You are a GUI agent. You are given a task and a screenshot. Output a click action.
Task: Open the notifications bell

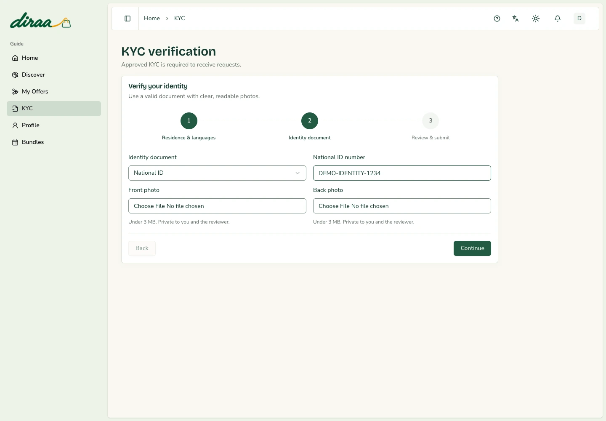tap(558, 19)
